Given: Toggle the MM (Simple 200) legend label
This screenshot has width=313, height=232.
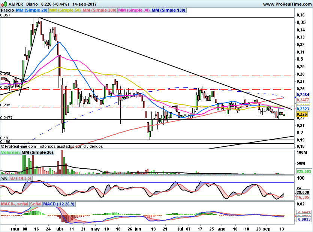Looking at the screenshot, I should (99, 10).
